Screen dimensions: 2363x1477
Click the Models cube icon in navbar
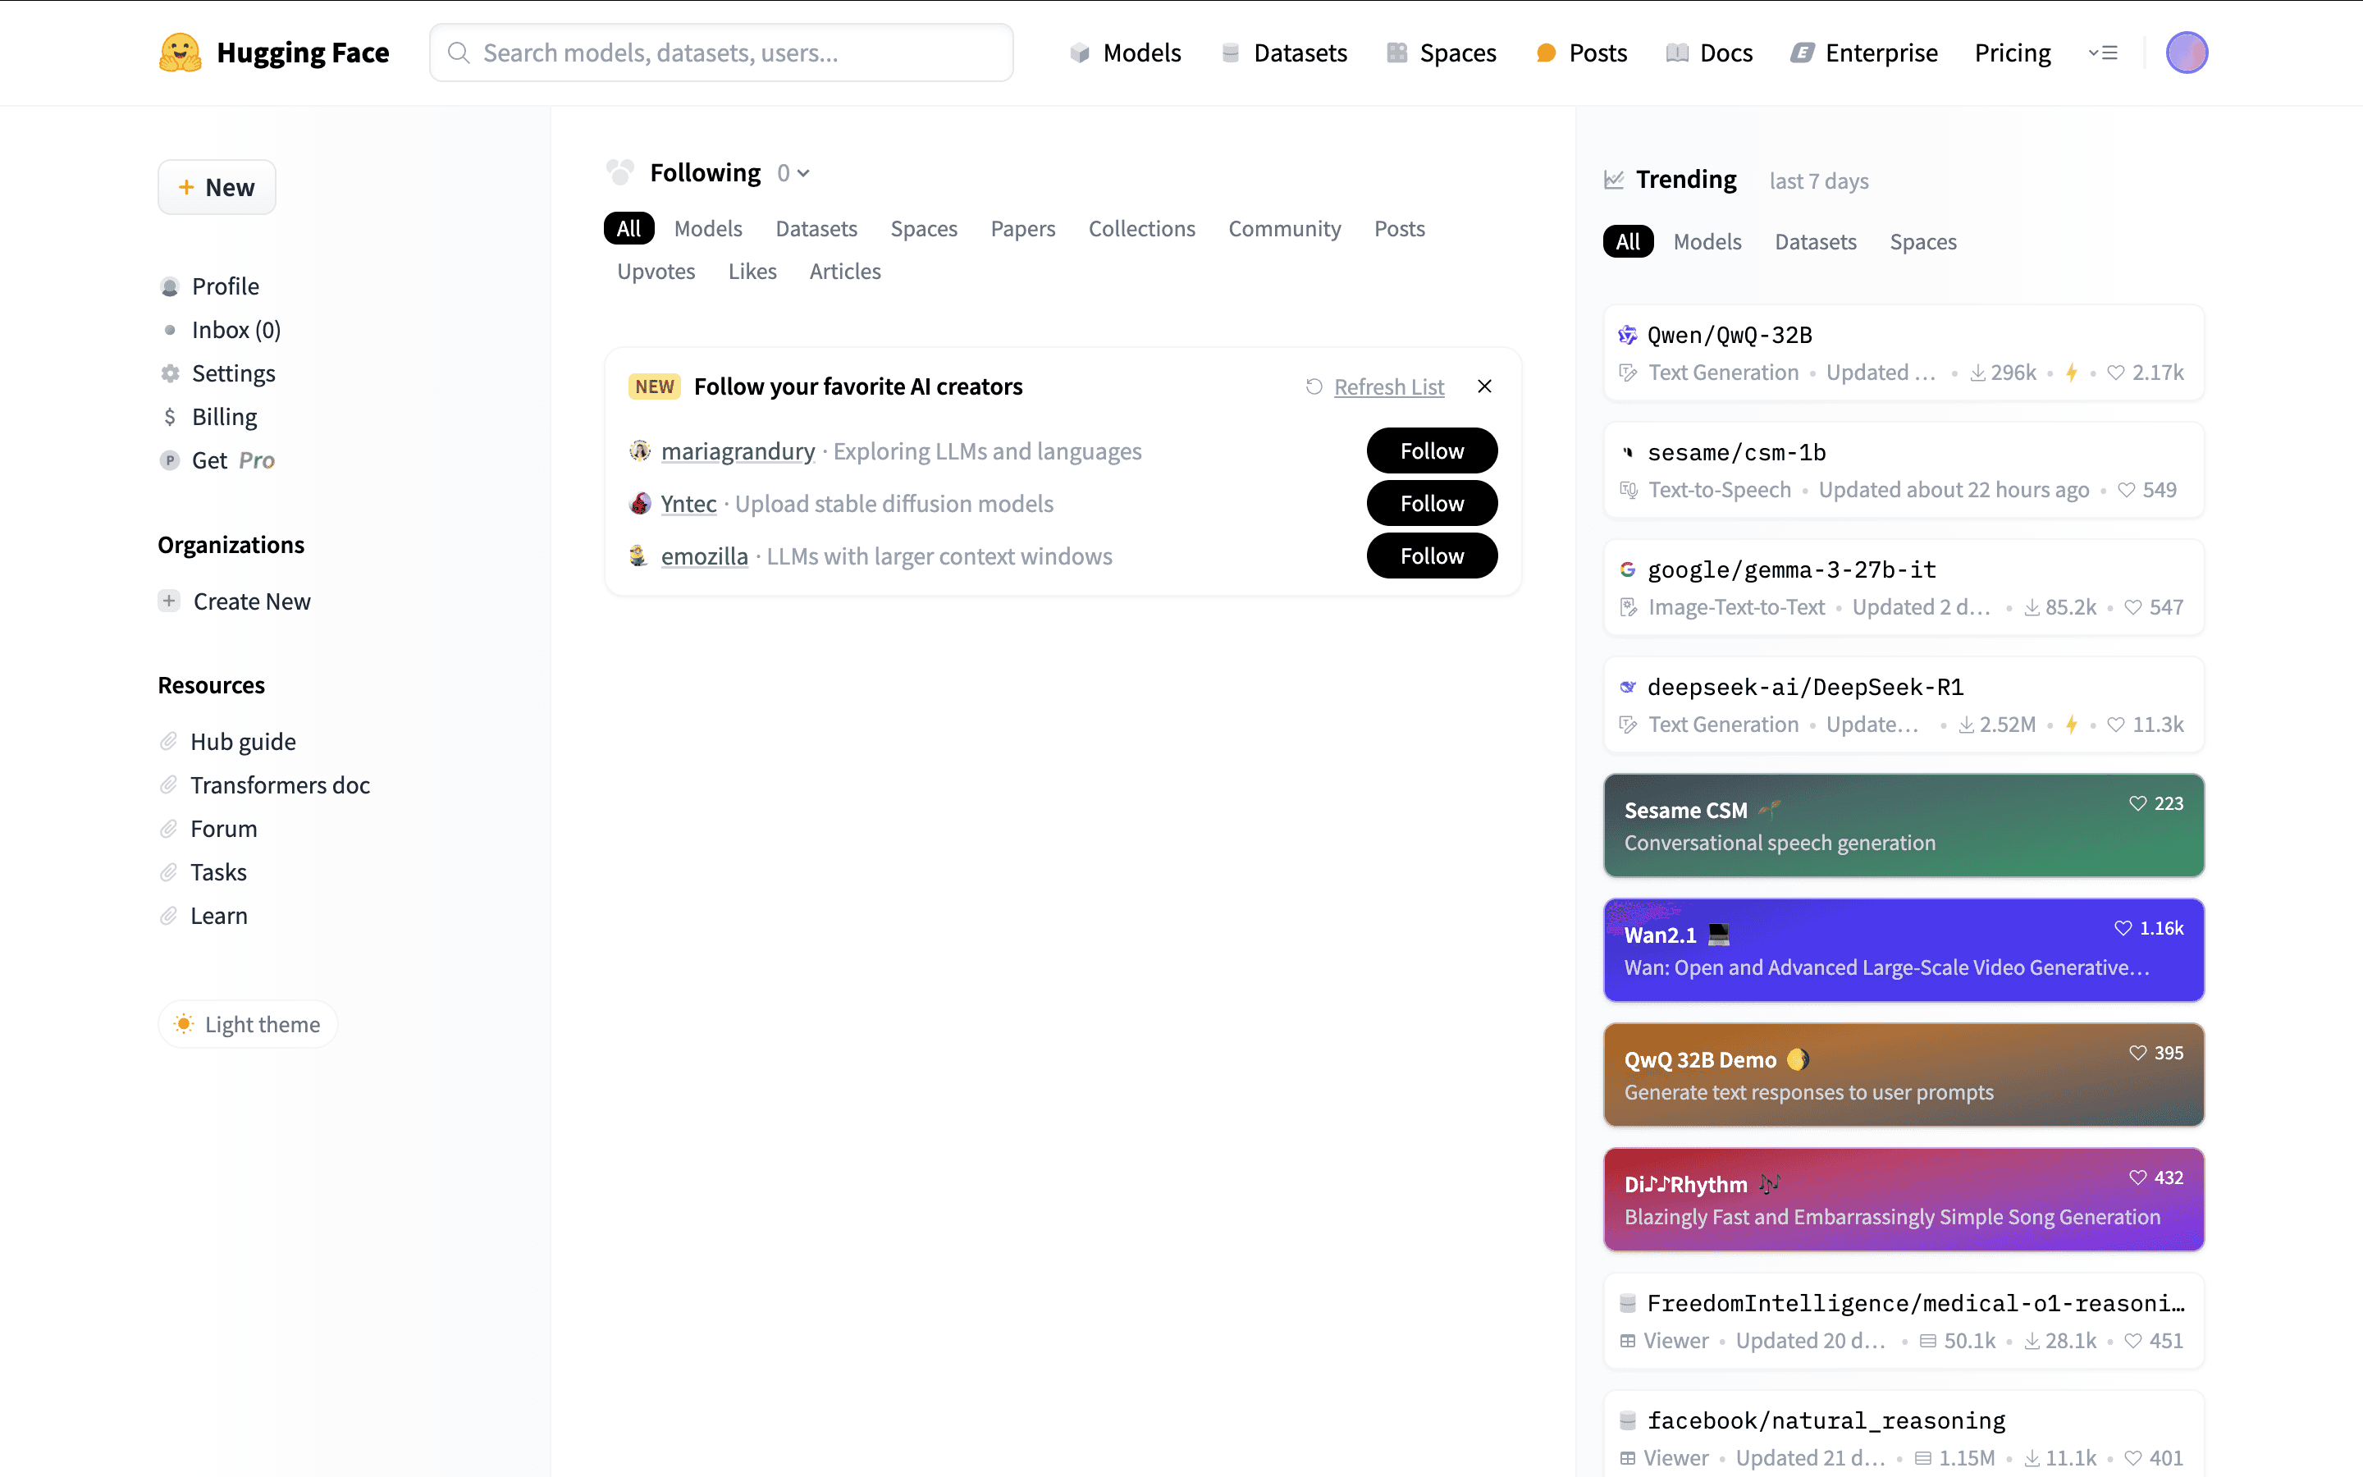point(1079,53)
